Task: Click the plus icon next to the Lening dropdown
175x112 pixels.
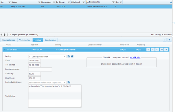Action: pyautogui.click(x=69, y=56)
